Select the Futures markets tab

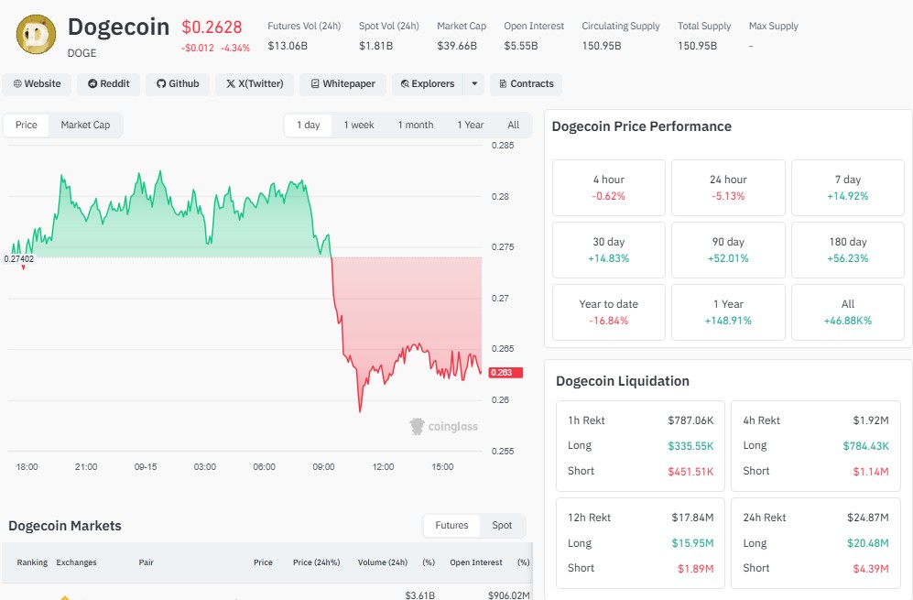click(x=451, y=526)
